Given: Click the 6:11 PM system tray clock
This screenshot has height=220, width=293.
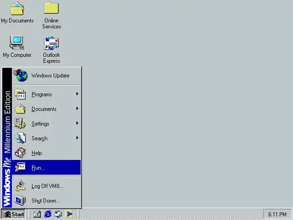Looking at the screenshot, I should pos(277,214).
